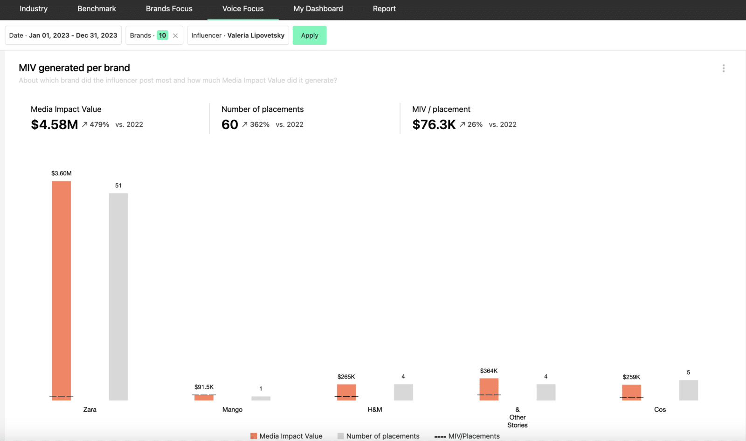Click the 26% increase arrow indicator

point(463,124)
